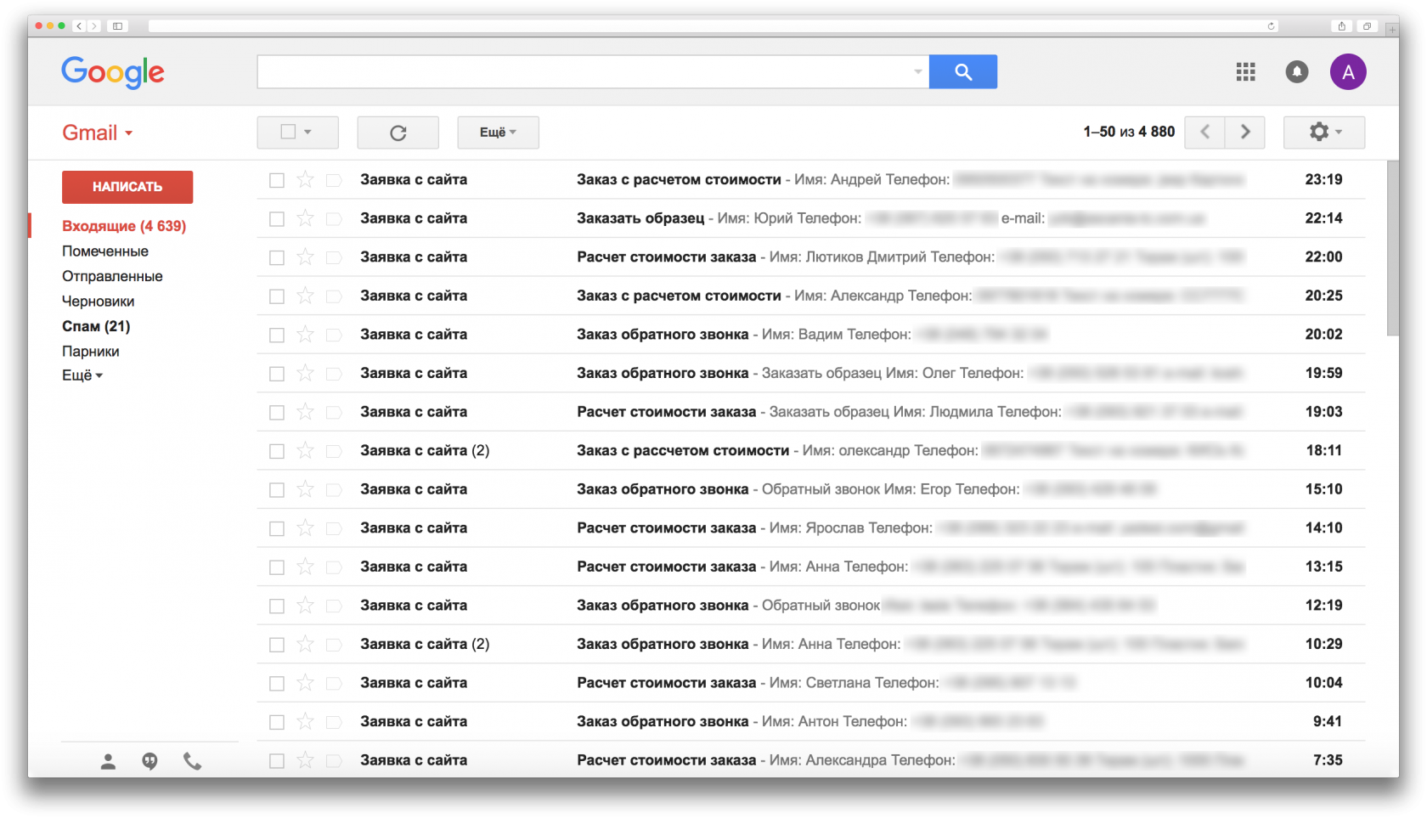1427x818 pixels.
Task: Star the email received at 20:02
Action: pyautogui.click(x=305, y=335)
